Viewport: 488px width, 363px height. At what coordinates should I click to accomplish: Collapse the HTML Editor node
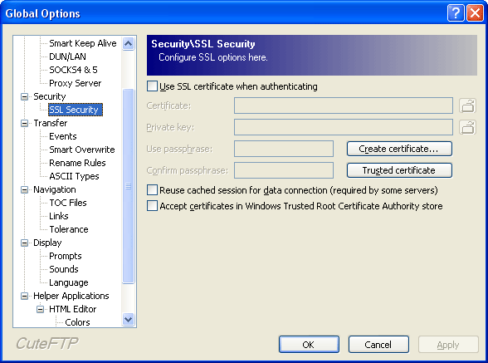[x=40, y=309]
